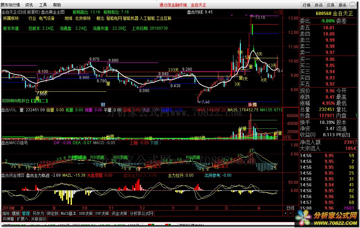The width and height of the screenshot is (360, 228).
Task: Select the DDE决策 template tab
Action: tap(86, 213)
